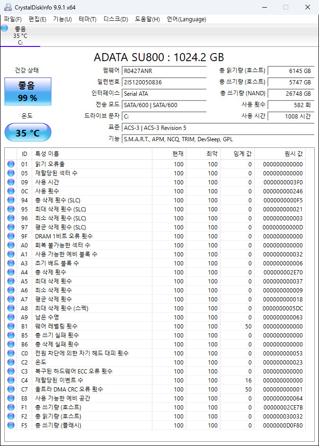
Task: Click status orb for 09 사용 시간
Action: [11, 182]
